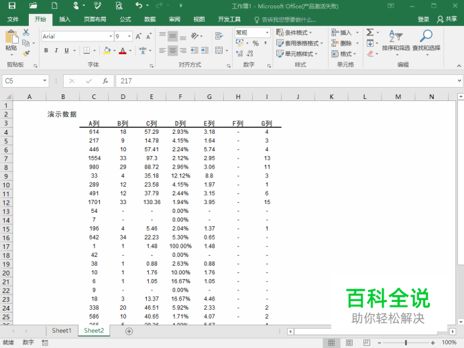Toggle middle vertical alignment
The height and width of the screenshot is (348, 464).
pyautogui.click(x=173, y=36)
